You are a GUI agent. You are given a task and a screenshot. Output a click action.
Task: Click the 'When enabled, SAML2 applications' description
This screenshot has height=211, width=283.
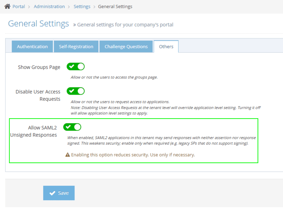[162, 140]
